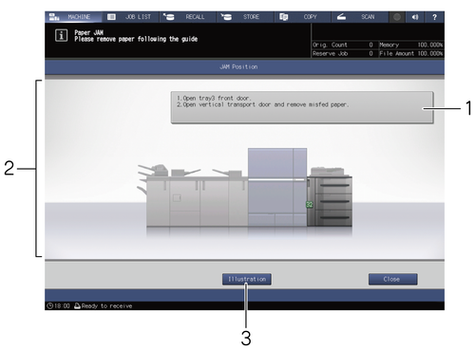Select the jam removal instruction box
This screenshot has width=475, height=350.
point(302,107)
